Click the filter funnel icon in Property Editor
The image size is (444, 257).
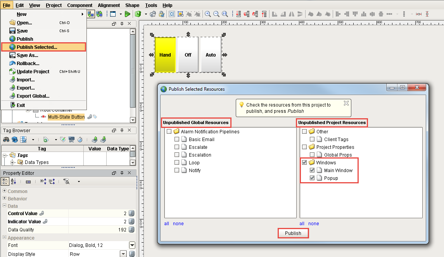tap(66, 181)
